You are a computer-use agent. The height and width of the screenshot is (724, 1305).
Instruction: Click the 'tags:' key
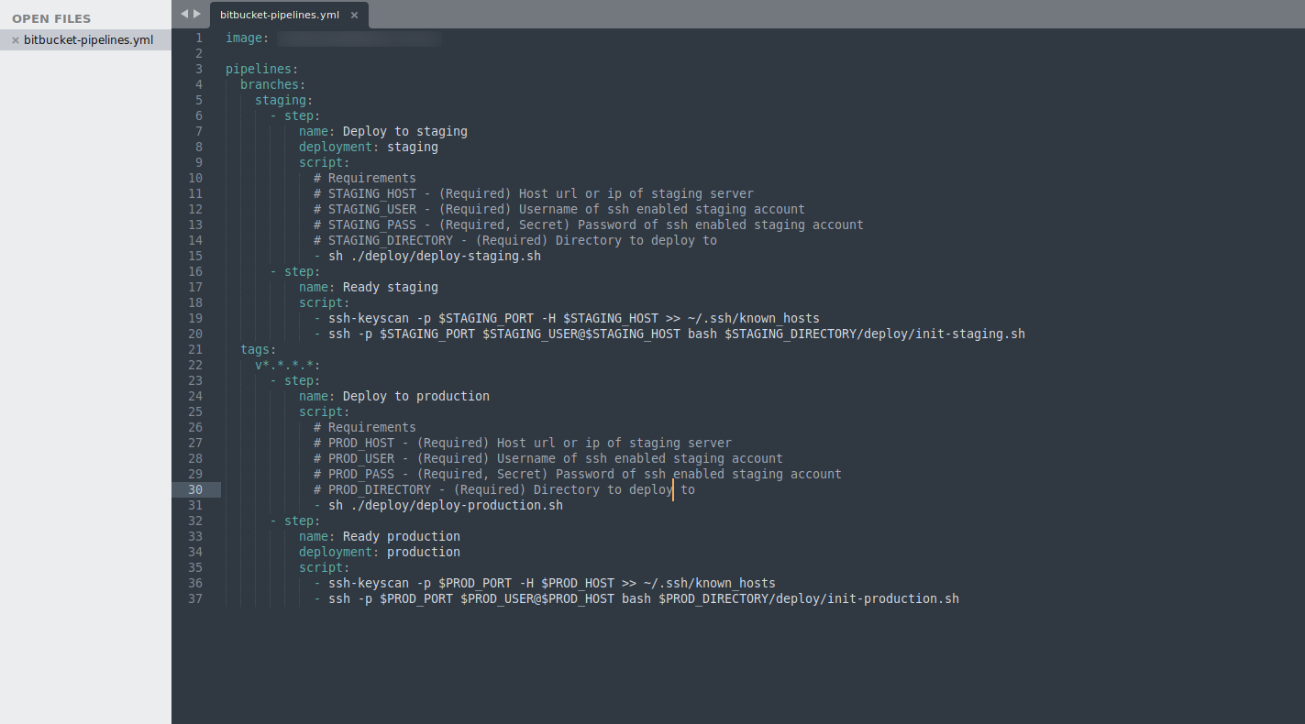pyautogui.click(x=259, y=349)
